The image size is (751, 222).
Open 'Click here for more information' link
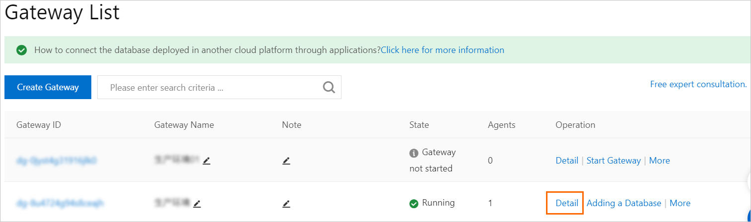[x=442, y=50]
